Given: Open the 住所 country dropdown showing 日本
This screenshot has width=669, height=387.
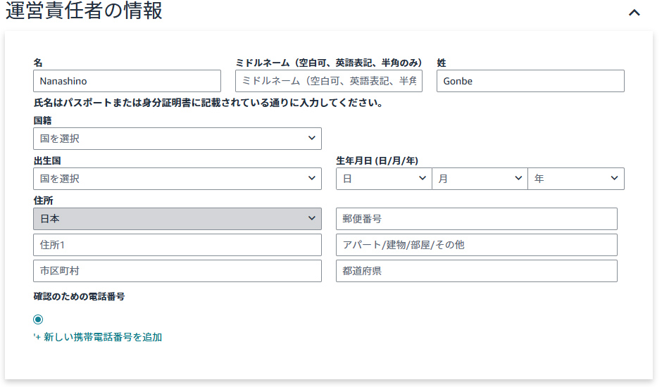Looking at the screenshot, I should [177, 219].
